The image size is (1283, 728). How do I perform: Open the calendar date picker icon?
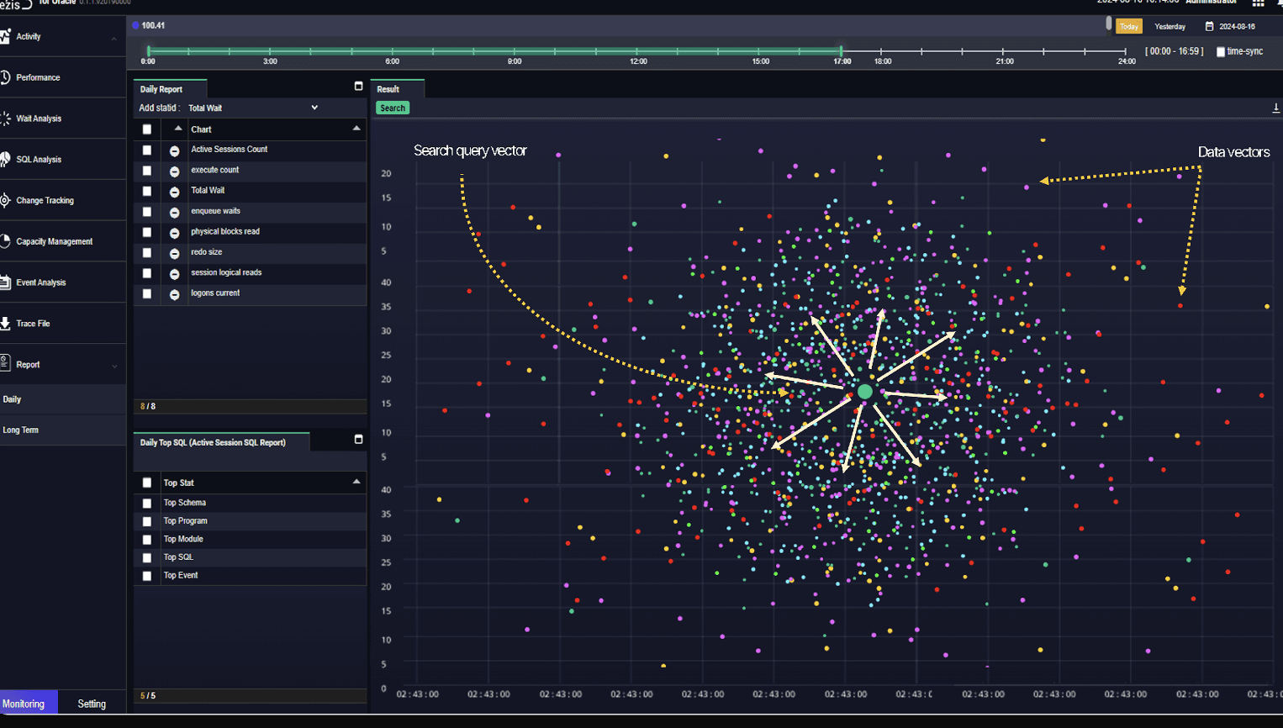[1209, 26]
